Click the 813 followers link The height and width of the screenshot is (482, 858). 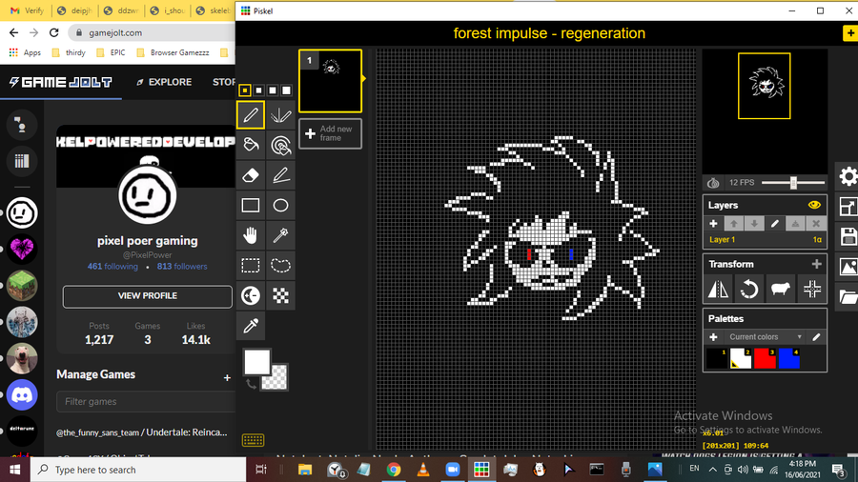tap(182, 266)
